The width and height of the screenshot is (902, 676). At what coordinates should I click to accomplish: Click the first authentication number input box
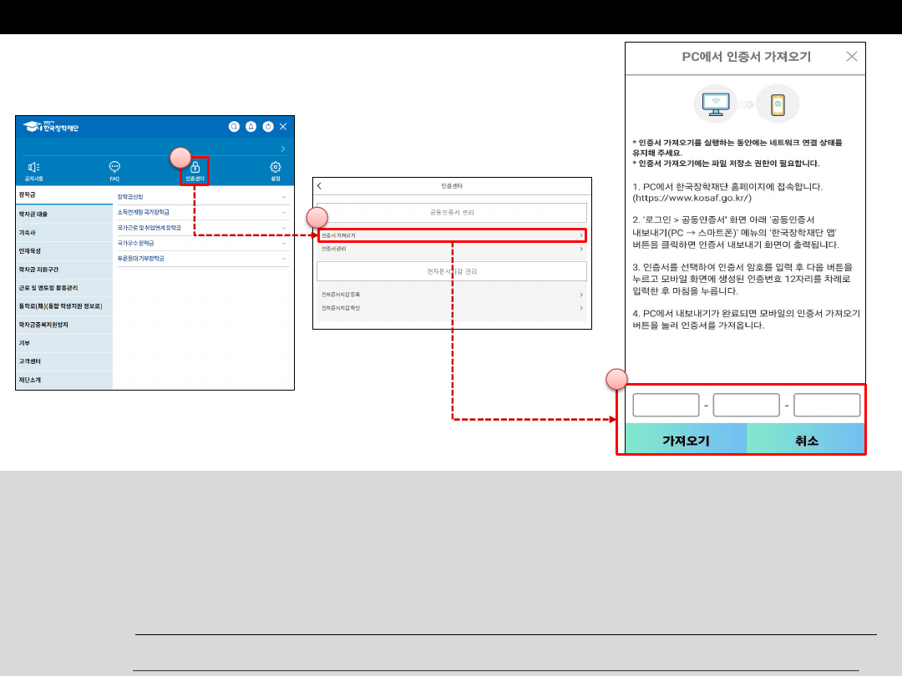click(x=666, y=406)
